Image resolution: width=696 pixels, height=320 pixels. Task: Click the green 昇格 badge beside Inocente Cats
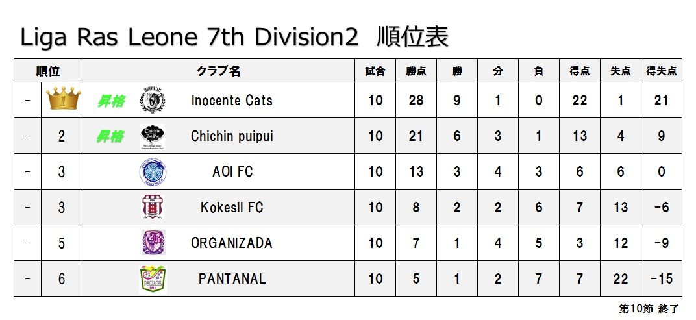pos(110,101)
